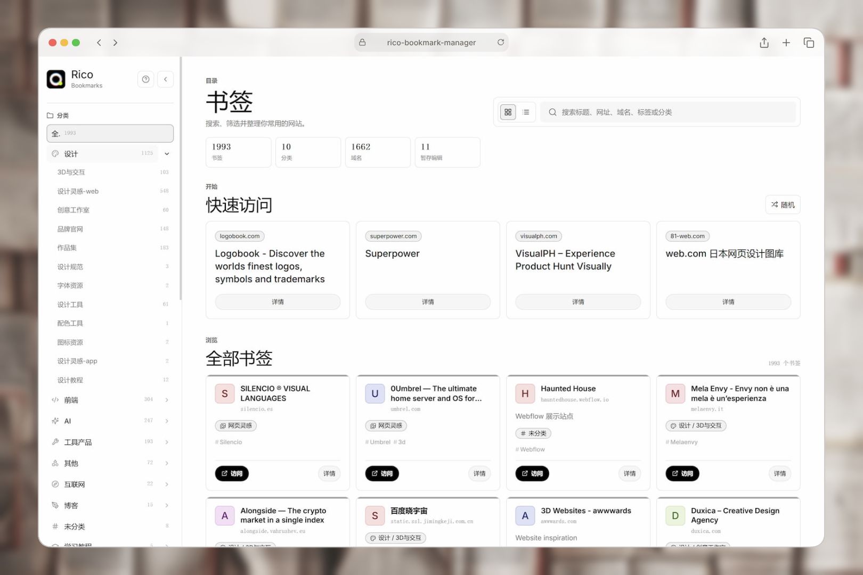Open 详情 on the 81-web.com card
Viewport: 863px width, 575px height.
coord(728,302)
